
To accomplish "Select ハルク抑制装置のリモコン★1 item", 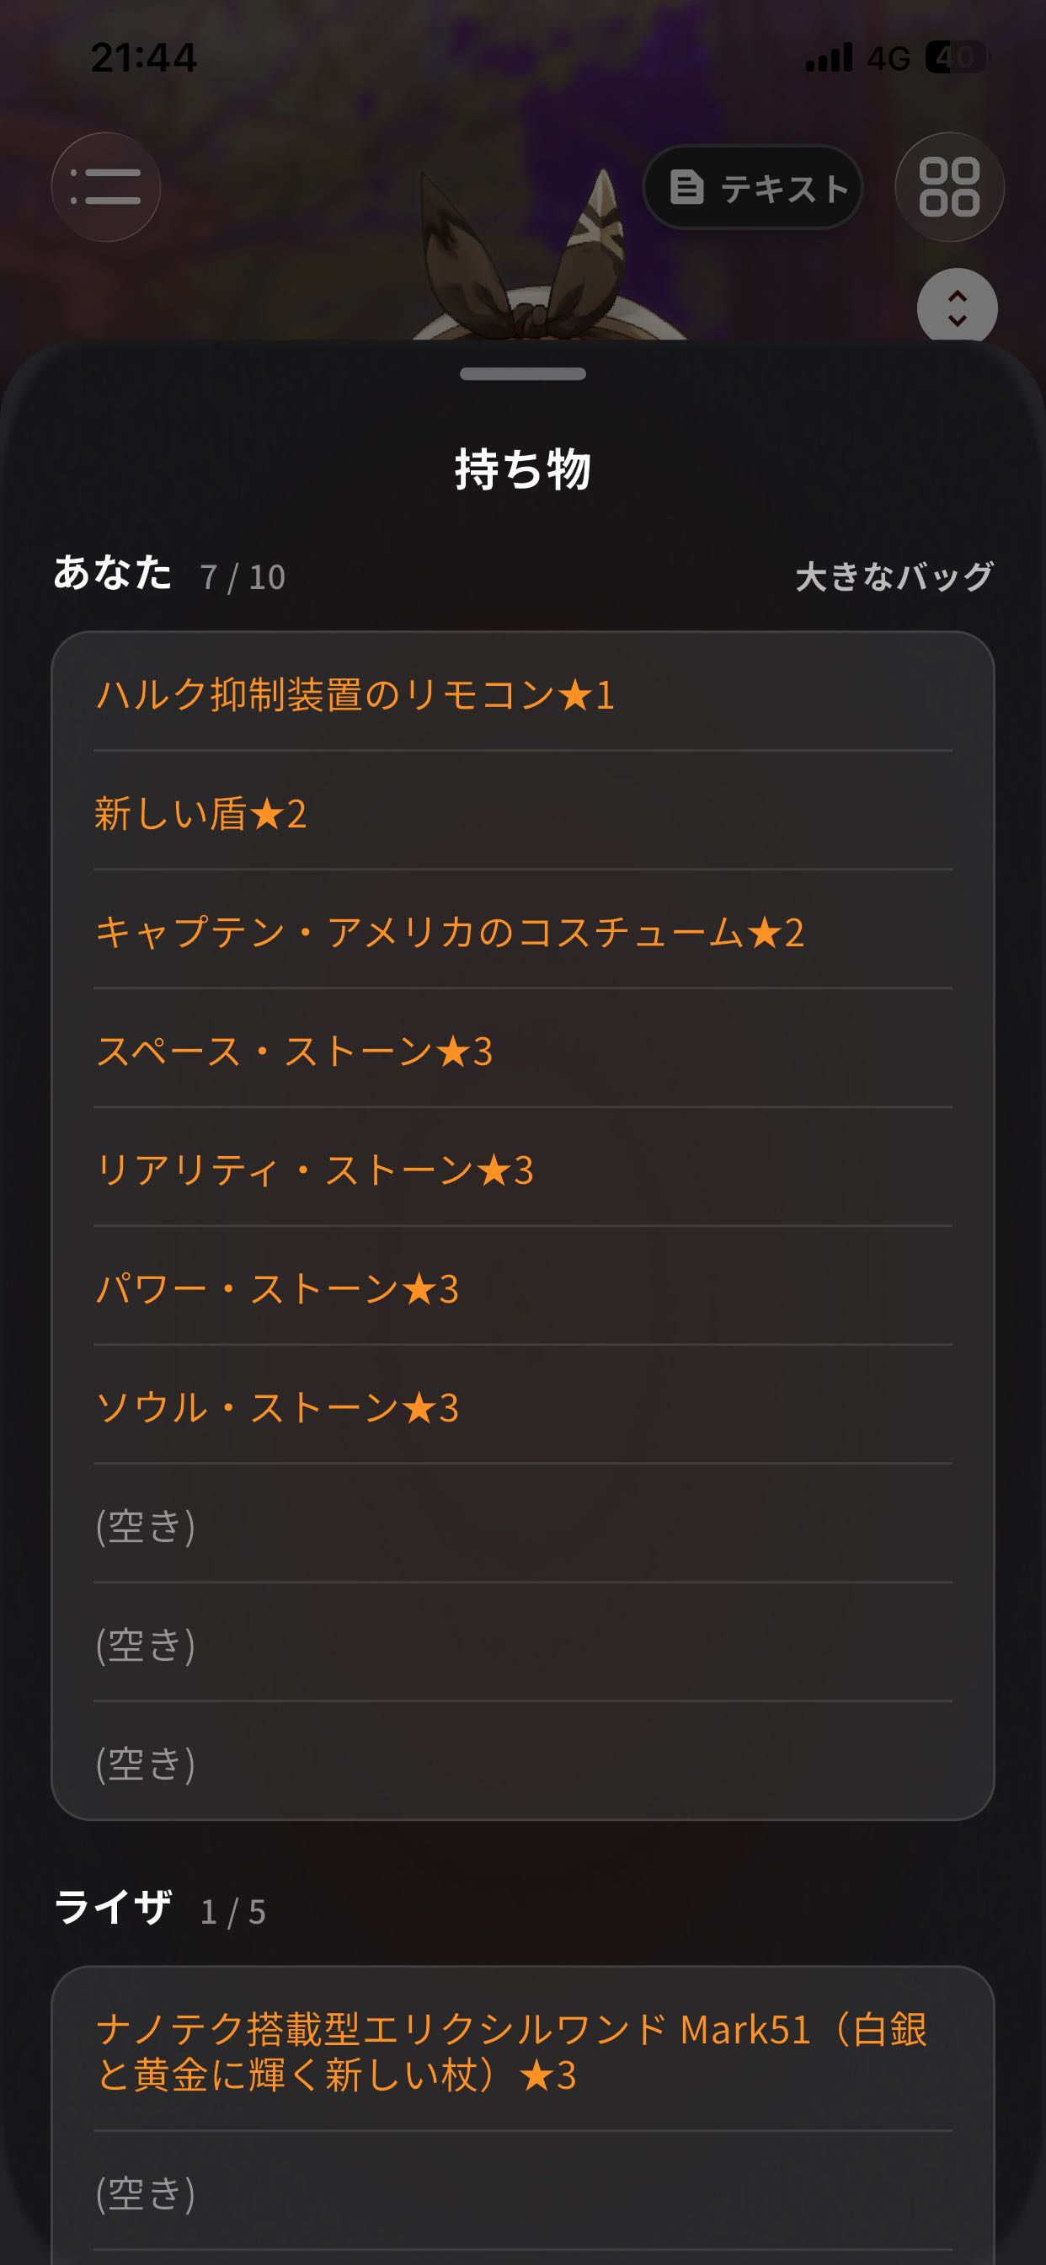I will click(523, 694).
